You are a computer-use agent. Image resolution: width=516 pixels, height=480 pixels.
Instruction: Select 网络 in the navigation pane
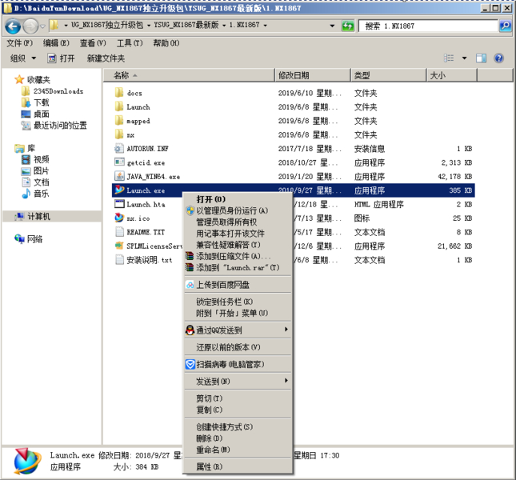34,239
